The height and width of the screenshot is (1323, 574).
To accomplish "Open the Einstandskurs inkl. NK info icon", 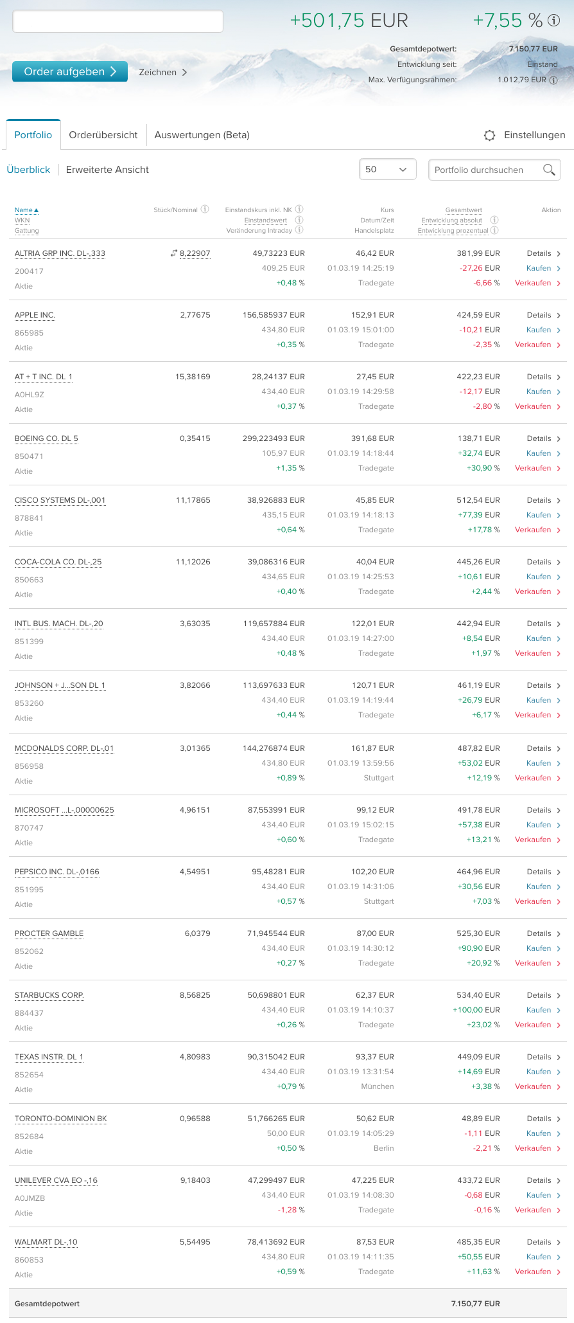I will pos(299,209).
